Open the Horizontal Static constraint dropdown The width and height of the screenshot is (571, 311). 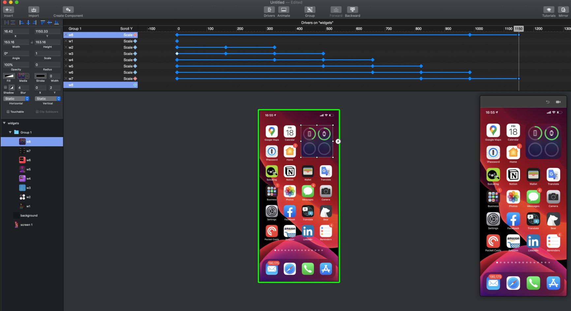coord(16,99)
